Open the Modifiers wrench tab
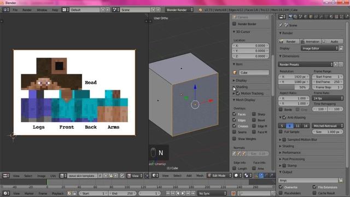 click(321, 17)
